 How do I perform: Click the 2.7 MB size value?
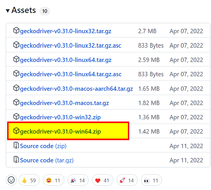tap(147, 31)
